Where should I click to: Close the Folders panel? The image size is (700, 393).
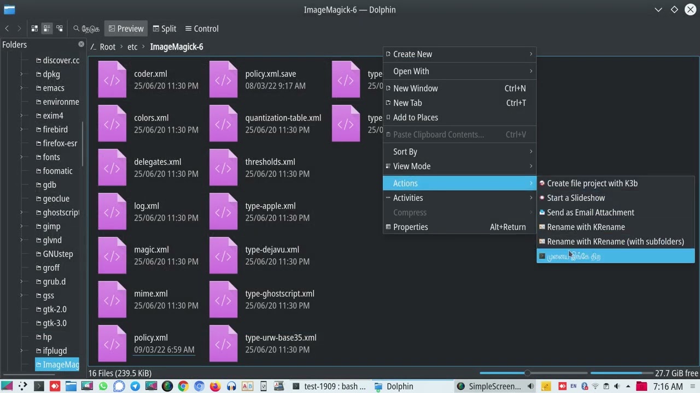[x=81, y=44]
